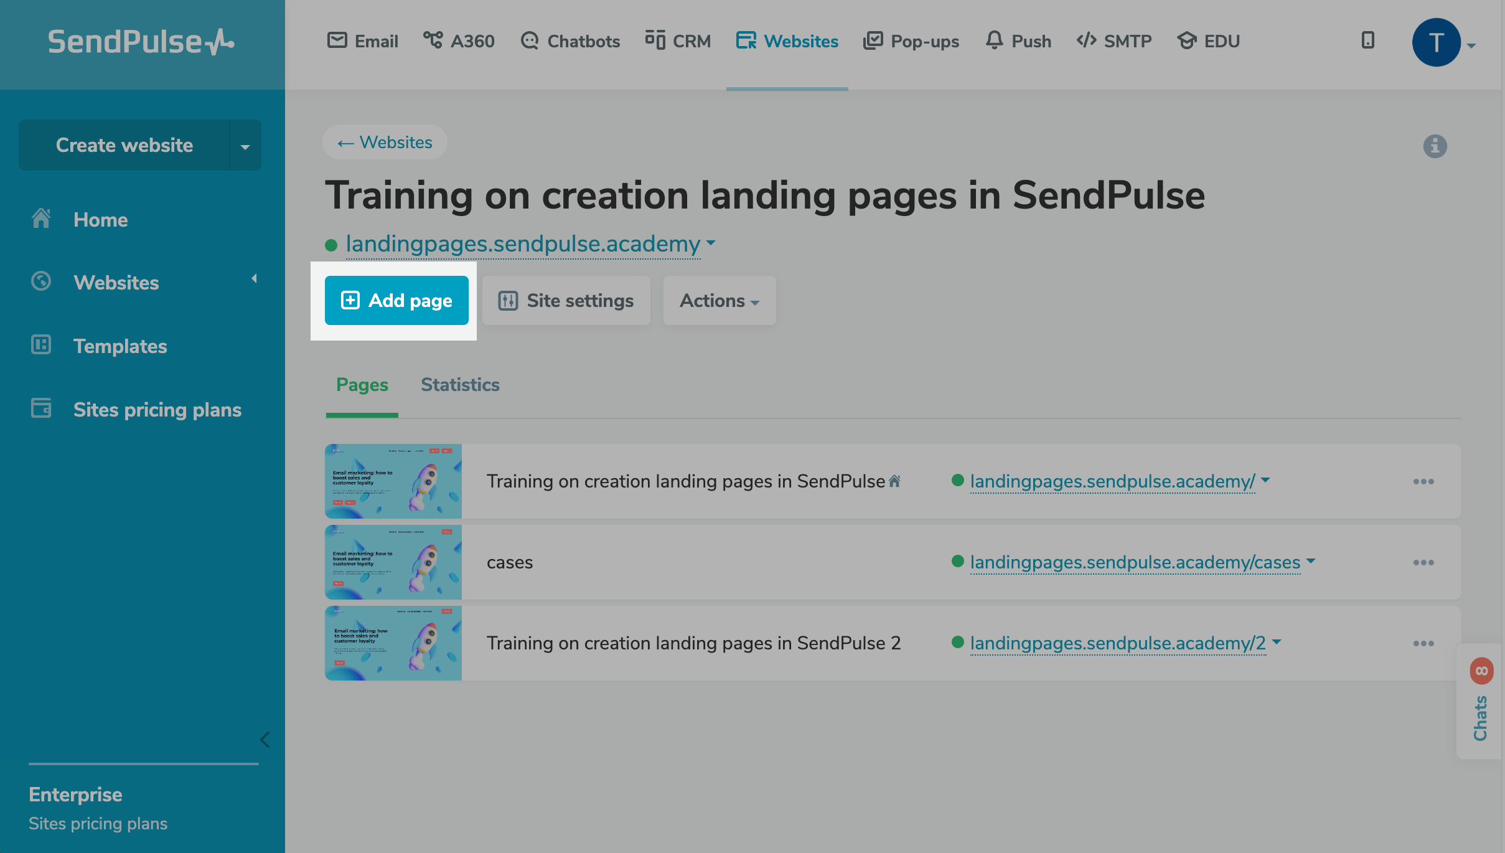
Task: Go to Chatbots section
Action: click(x=570, y=41)
